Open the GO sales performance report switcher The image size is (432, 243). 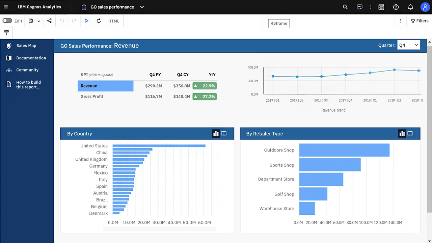click(x=142, y=7)
